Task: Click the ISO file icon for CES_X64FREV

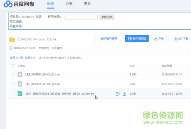Action: 20,84
